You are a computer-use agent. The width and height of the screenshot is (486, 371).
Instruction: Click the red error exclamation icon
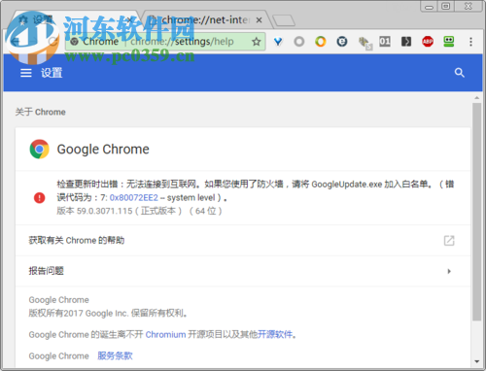[x=40, y=197]
